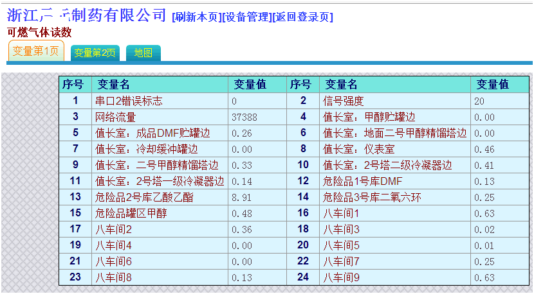The height and width of the screenshot is (294, 534).
Task: Select the 地图 map tab
Action: point(143,53)
